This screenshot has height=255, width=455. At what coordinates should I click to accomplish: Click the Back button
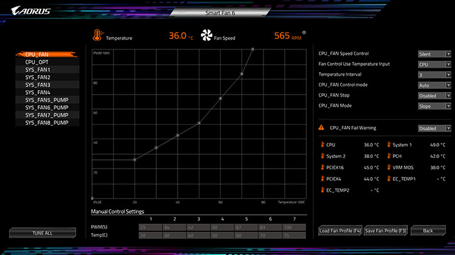(427, 231)
